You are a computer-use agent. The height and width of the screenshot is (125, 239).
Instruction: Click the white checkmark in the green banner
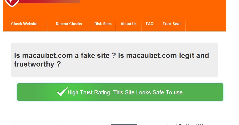point(62,92)
